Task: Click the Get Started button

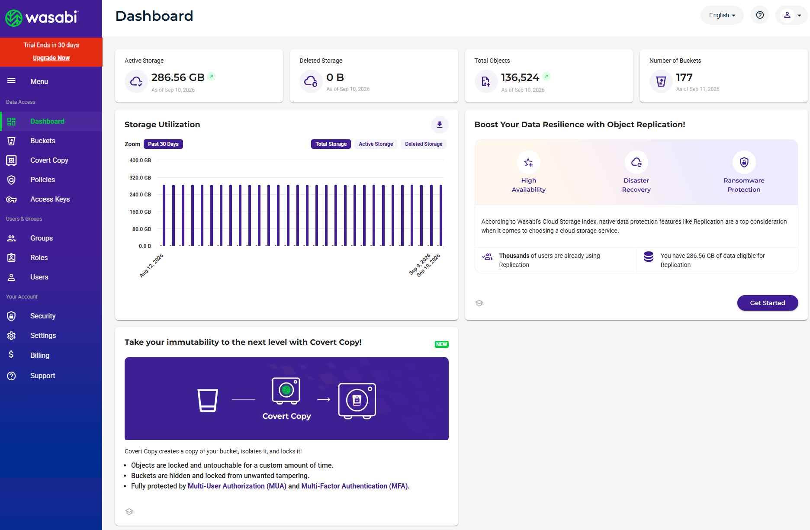Action: pos(767,303)
